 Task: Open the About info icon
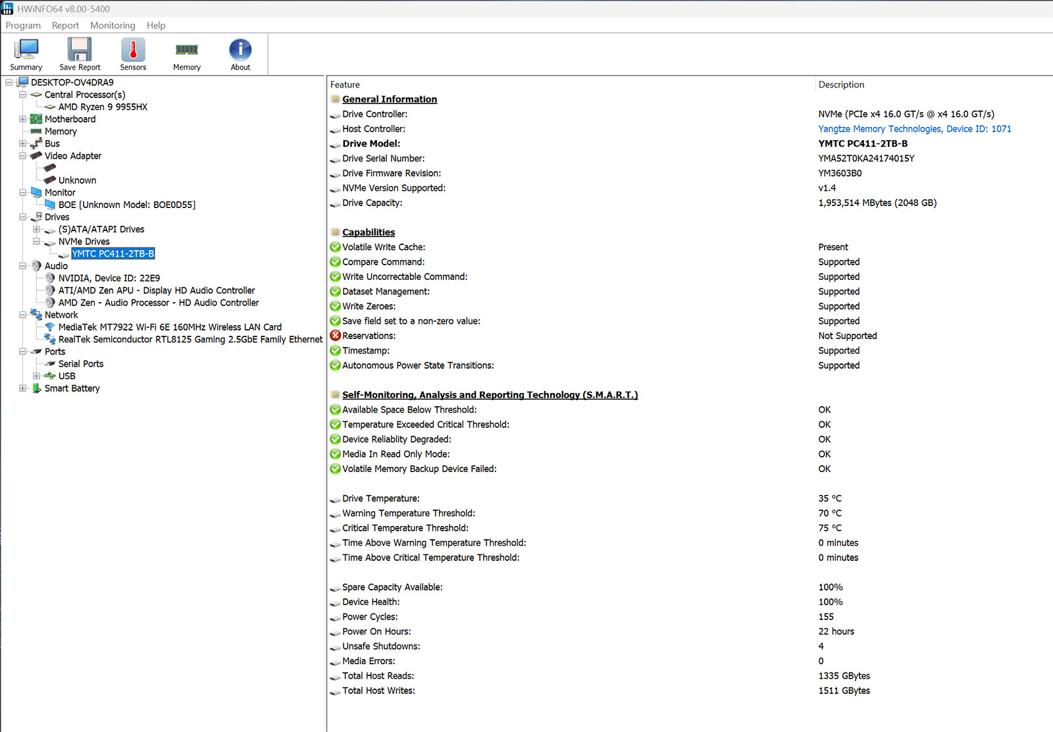click(240, 50)
